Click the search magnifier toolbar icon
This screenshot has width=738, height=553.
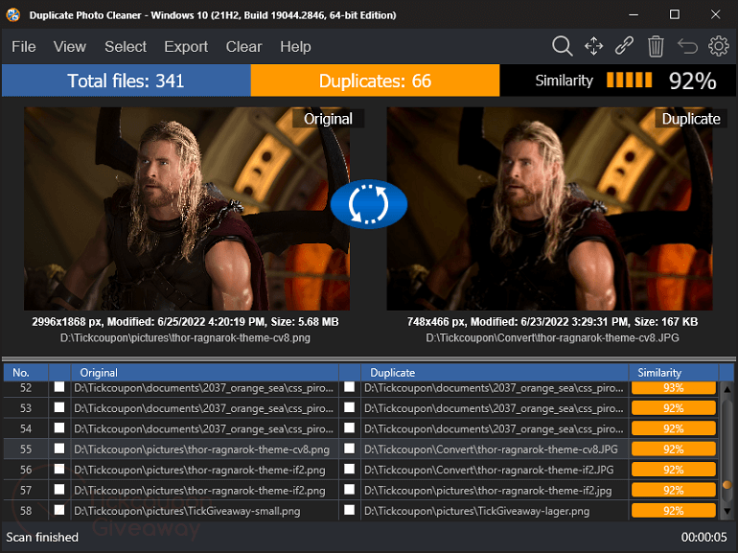click(x=562, y=46)
